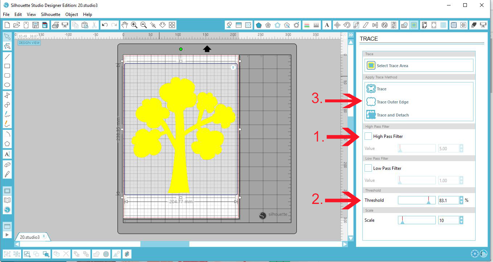Select the Ellipse drawing tool
Screen dimensions: 493x262
point(7,85)
